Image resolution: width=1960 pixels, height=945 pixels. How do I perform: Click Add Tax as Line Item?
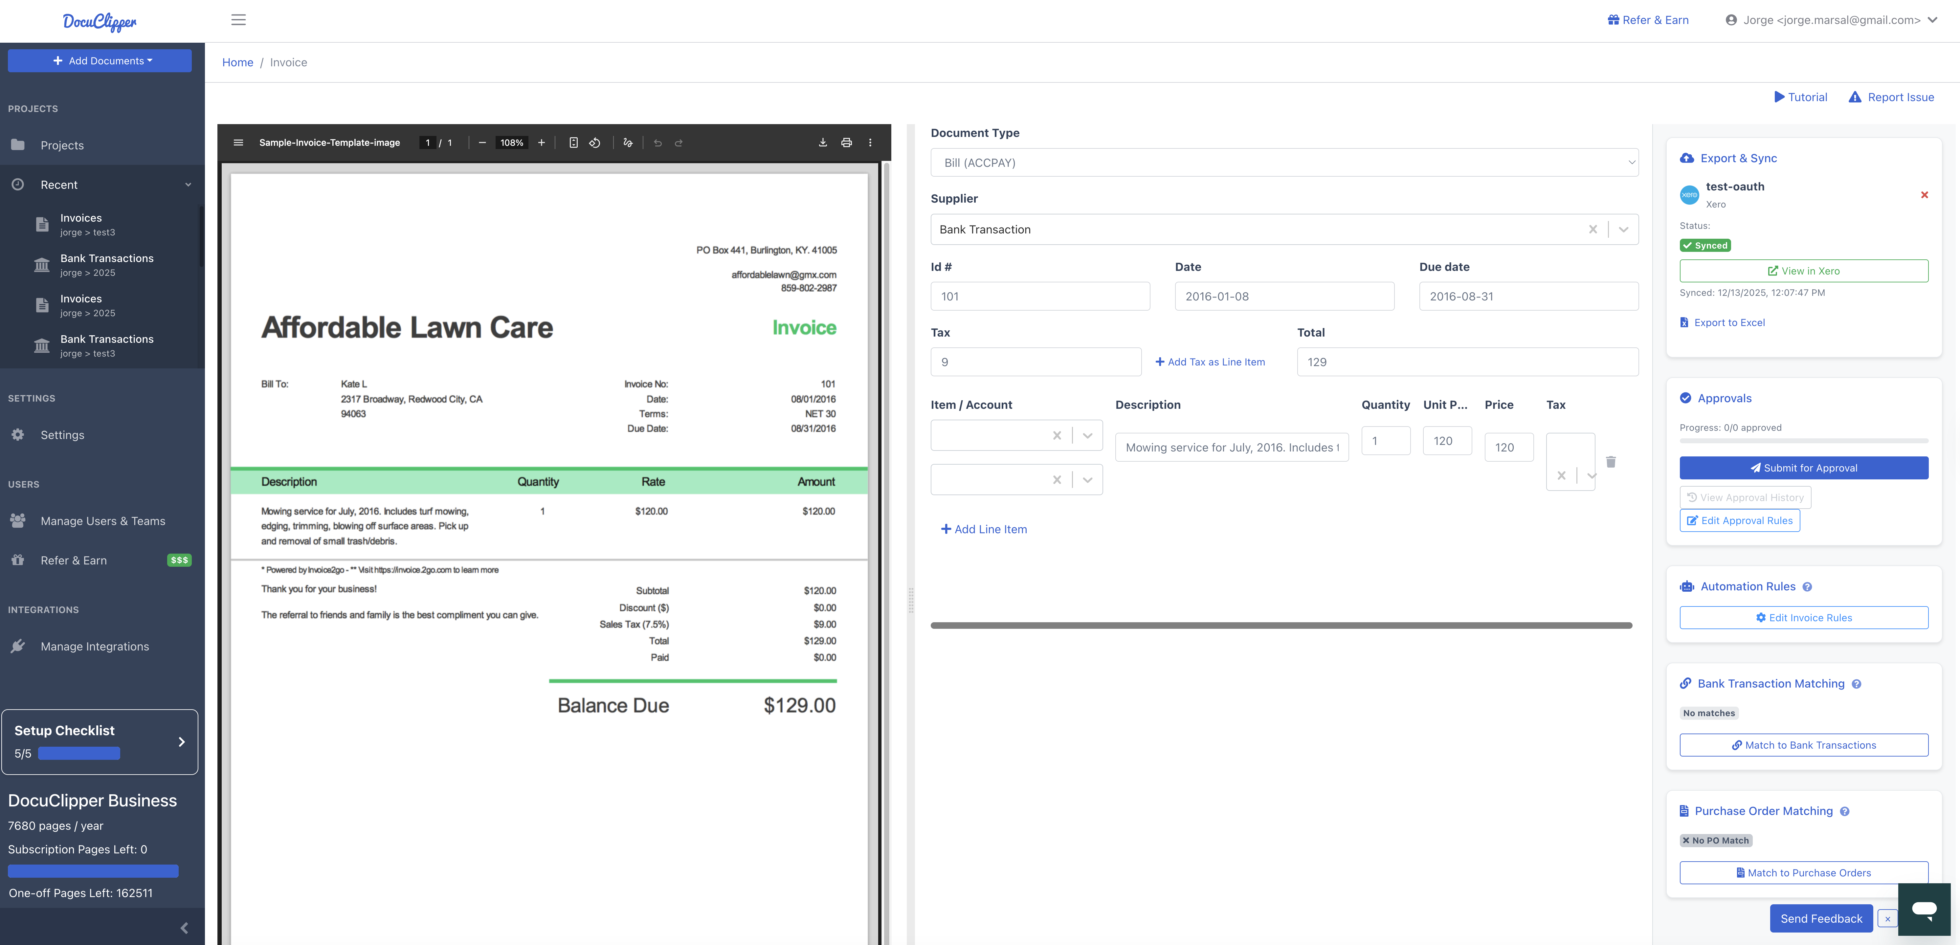click(1210, 362)
